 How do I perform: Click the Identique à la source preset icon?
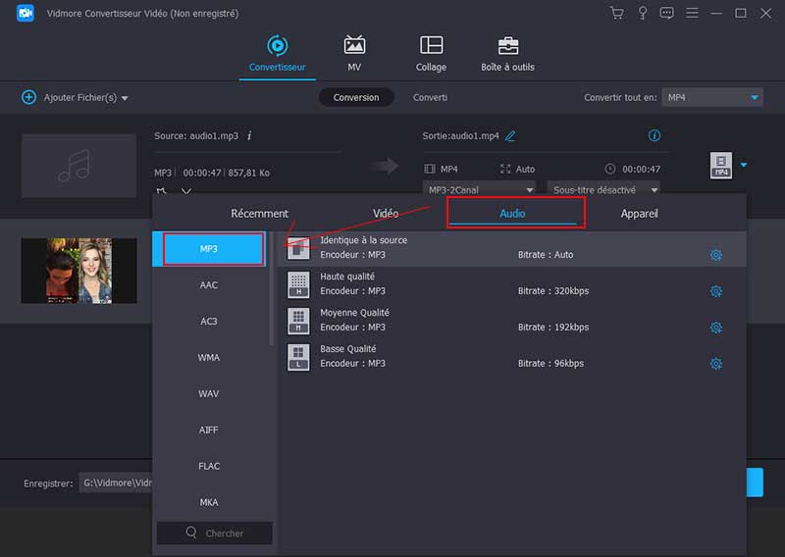(298, 248)
